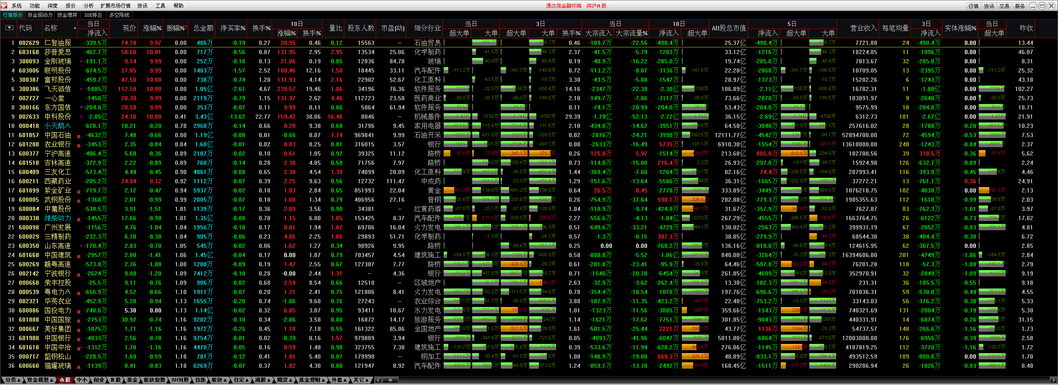Click the 资讯 button beside 交易 at top right

pyautogui.click(x=989, y=6)
